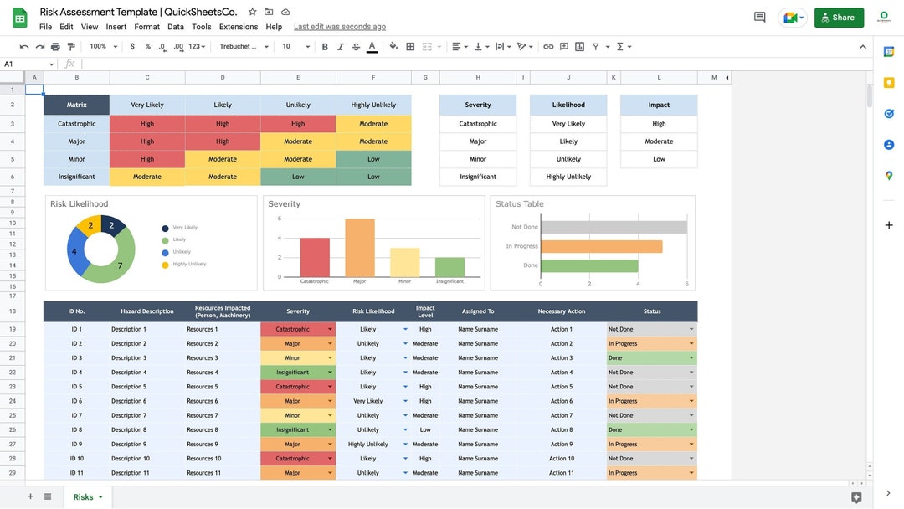Toggle strikethrough formatting
Image resolution: width=904 pixels, height=509 pixels.
pos(356,46)
